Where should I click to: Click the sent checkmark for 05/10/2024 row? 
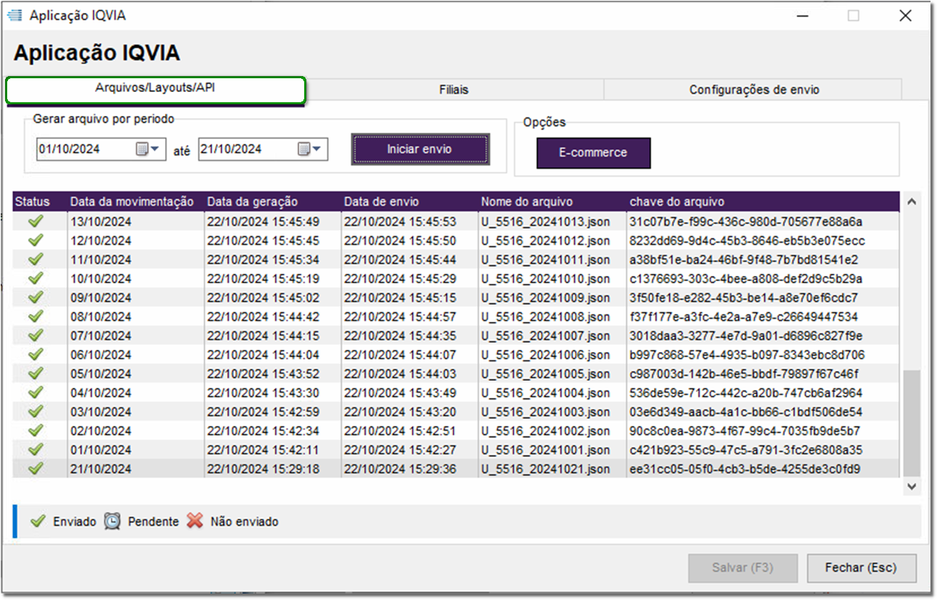[35, 373]
